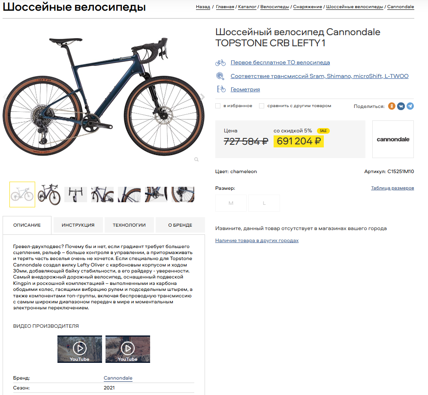Open 'Таблица размеров' link
The width and height of the screenshot is (428, 395).
tap(392, 188)
